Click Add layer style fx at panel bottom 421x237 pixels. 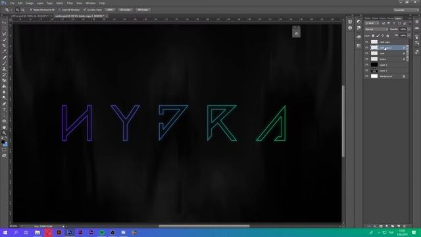tap(375, 226)
